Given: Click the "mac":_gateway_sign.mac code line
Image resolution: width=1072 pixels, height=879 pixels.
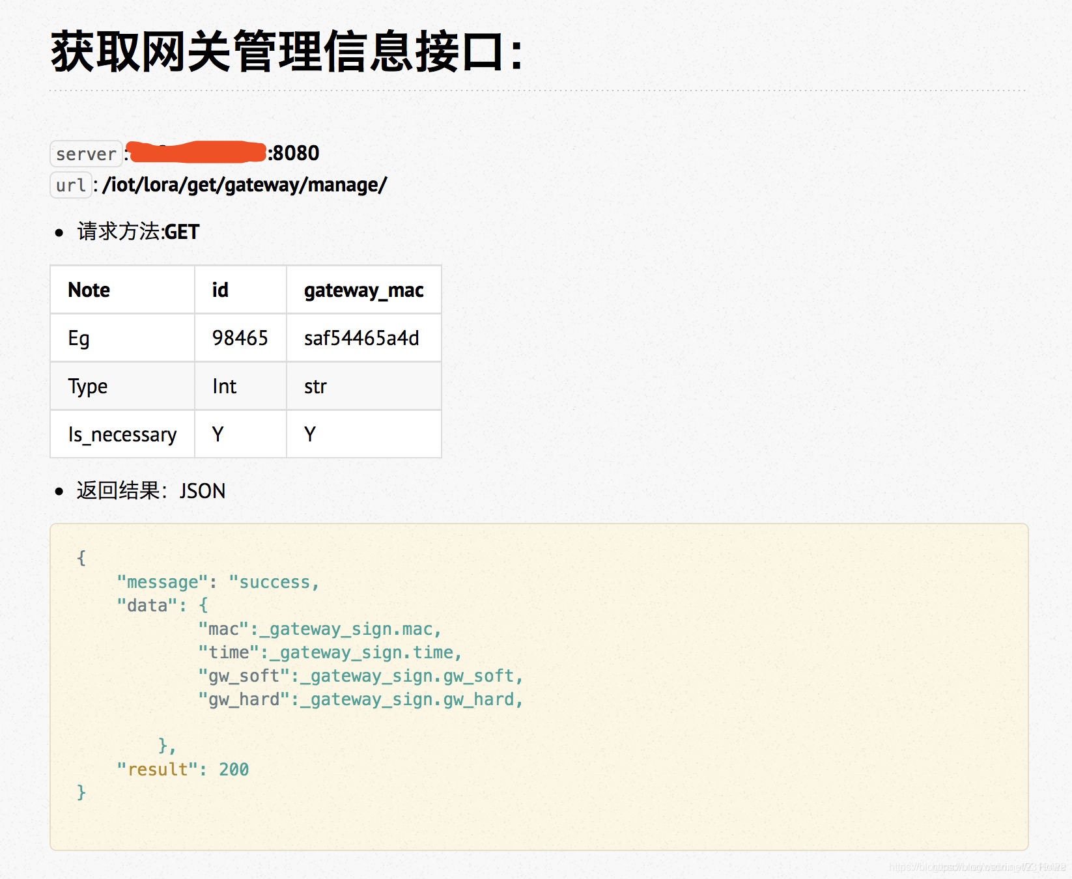Looking at the screenshot, I should (x=320, y=629).
